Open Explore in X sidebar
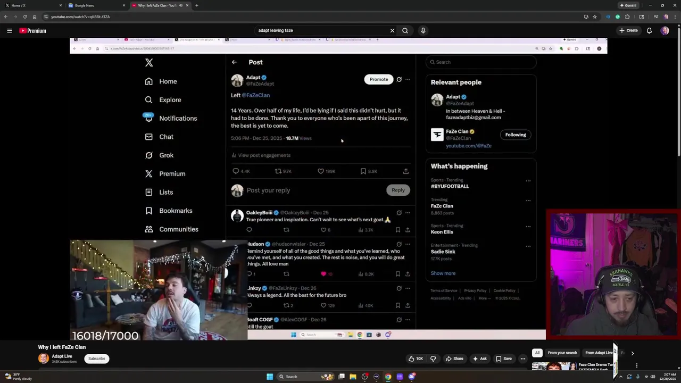 pyautogui.click(x=163, y=100)
